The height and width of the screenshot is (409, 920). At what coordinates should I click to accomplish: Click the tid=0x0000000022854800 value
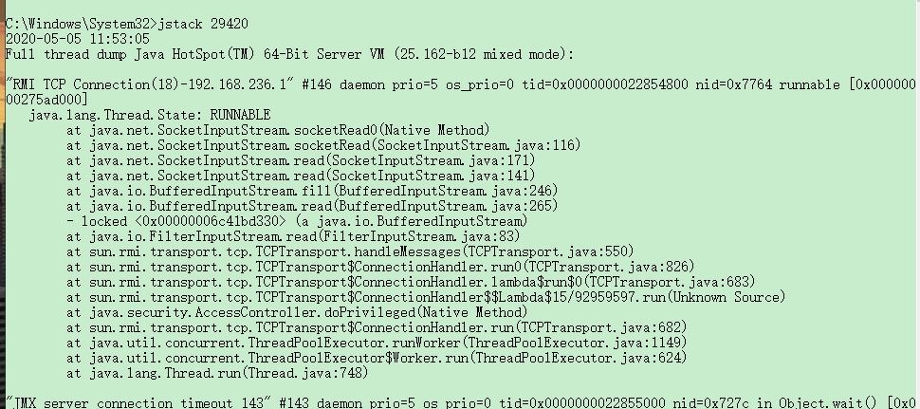pyautogui.click(x=604, y=85)
